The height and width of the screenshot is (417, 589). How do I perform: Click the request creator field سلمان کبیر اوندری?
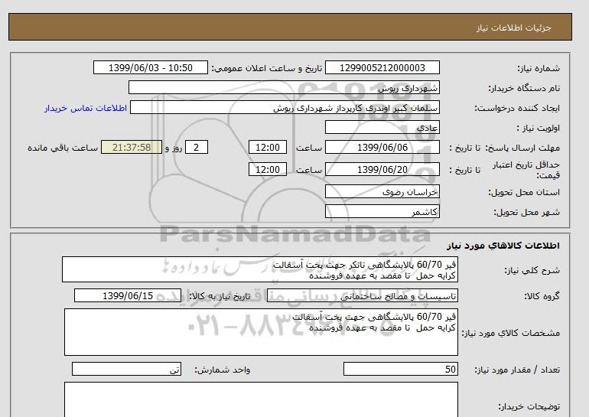coord(285,107)
